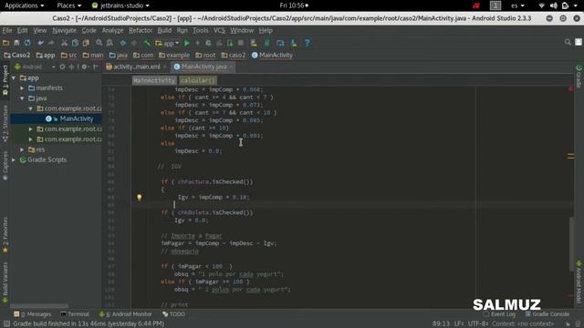Click the Search Everywhere magnifier icon
Viewport: 584px width, 328px height.
[x=568, y=42]
